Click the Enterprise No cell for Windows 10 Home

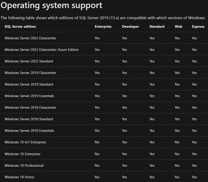(97, 177)
